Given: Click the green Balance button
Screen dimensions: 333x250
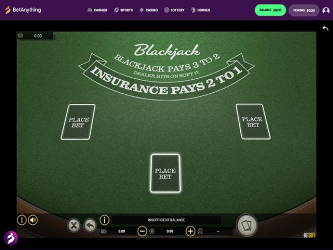Looking at the screenshot, I should (x=270, y=10).
